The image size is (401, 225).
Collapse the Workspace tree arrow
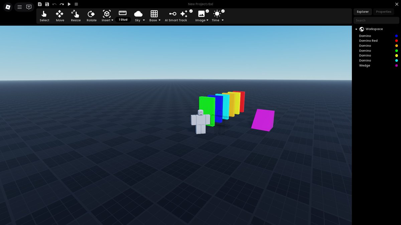coord(356,29)
